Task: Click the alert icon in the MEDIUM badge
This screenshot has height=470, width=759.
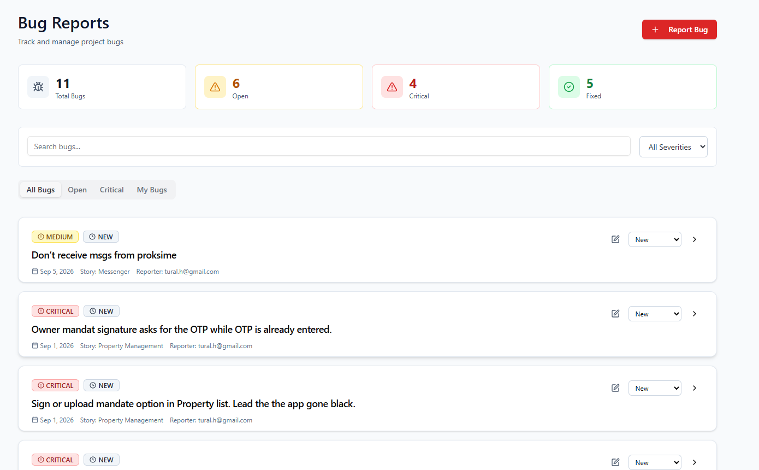Action: point(41,237)
